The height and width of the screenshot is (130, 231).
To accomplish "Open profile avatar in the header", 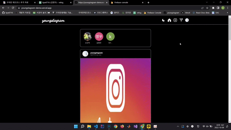I will [187, 20].
